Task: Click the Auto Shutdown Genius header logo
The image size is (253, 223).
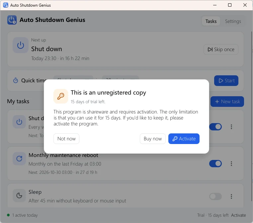Action: [x=12, y=20]
